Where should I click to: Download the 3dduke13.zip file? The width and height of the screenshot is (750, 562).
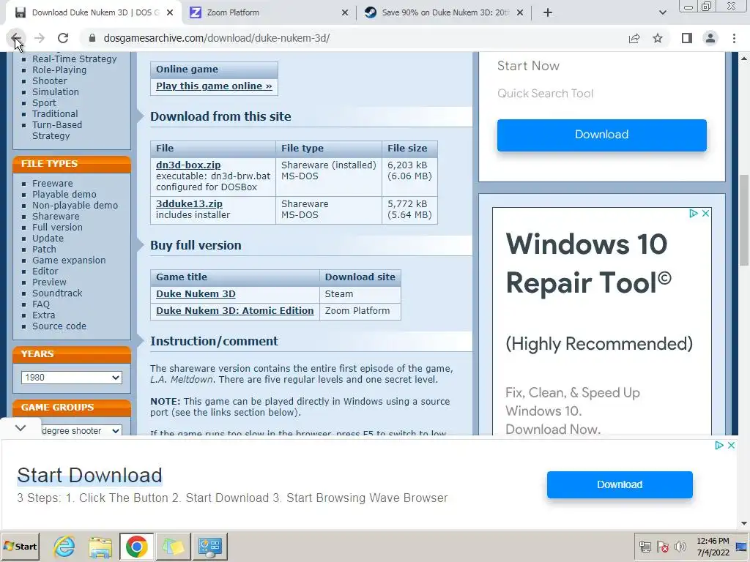coord(189,203)
